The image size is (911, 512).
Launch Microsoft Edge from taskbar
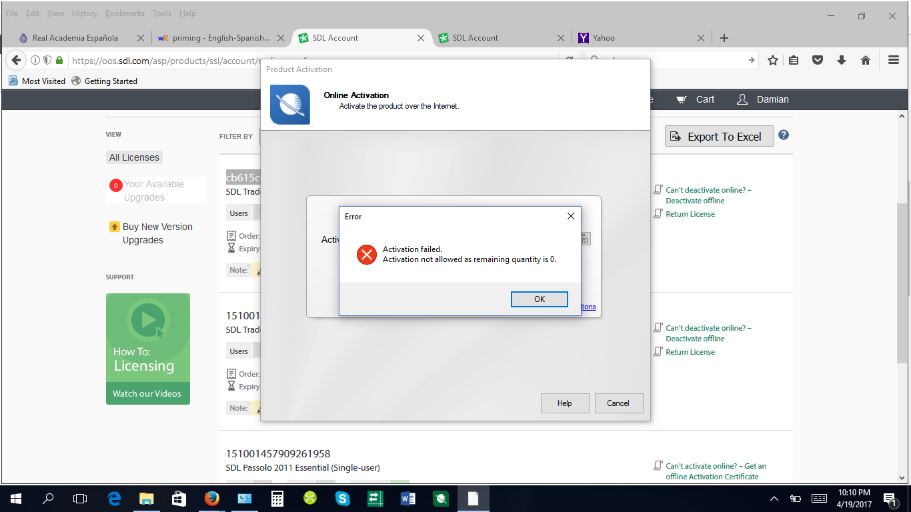click(x=114, y=498)
